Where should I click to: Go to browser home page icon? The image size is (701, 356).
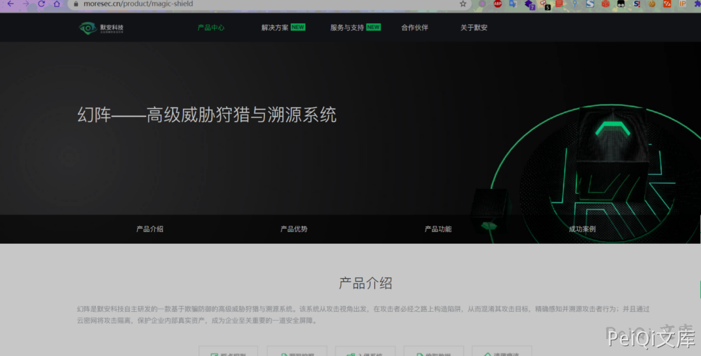tap(57, 4)
